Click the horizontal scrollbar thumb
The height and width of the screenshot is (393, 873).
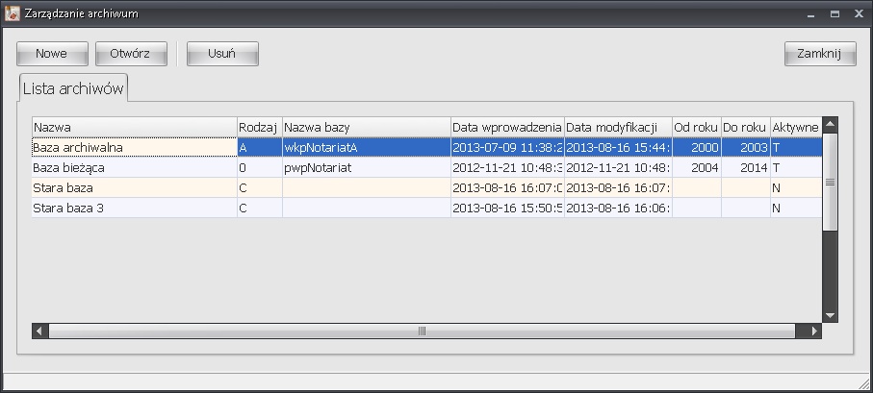point(422,331)
